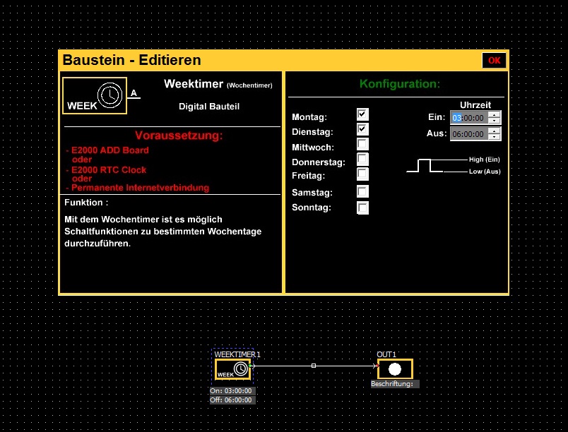Decrease the Ein time with down arrow

pos(495,121)
